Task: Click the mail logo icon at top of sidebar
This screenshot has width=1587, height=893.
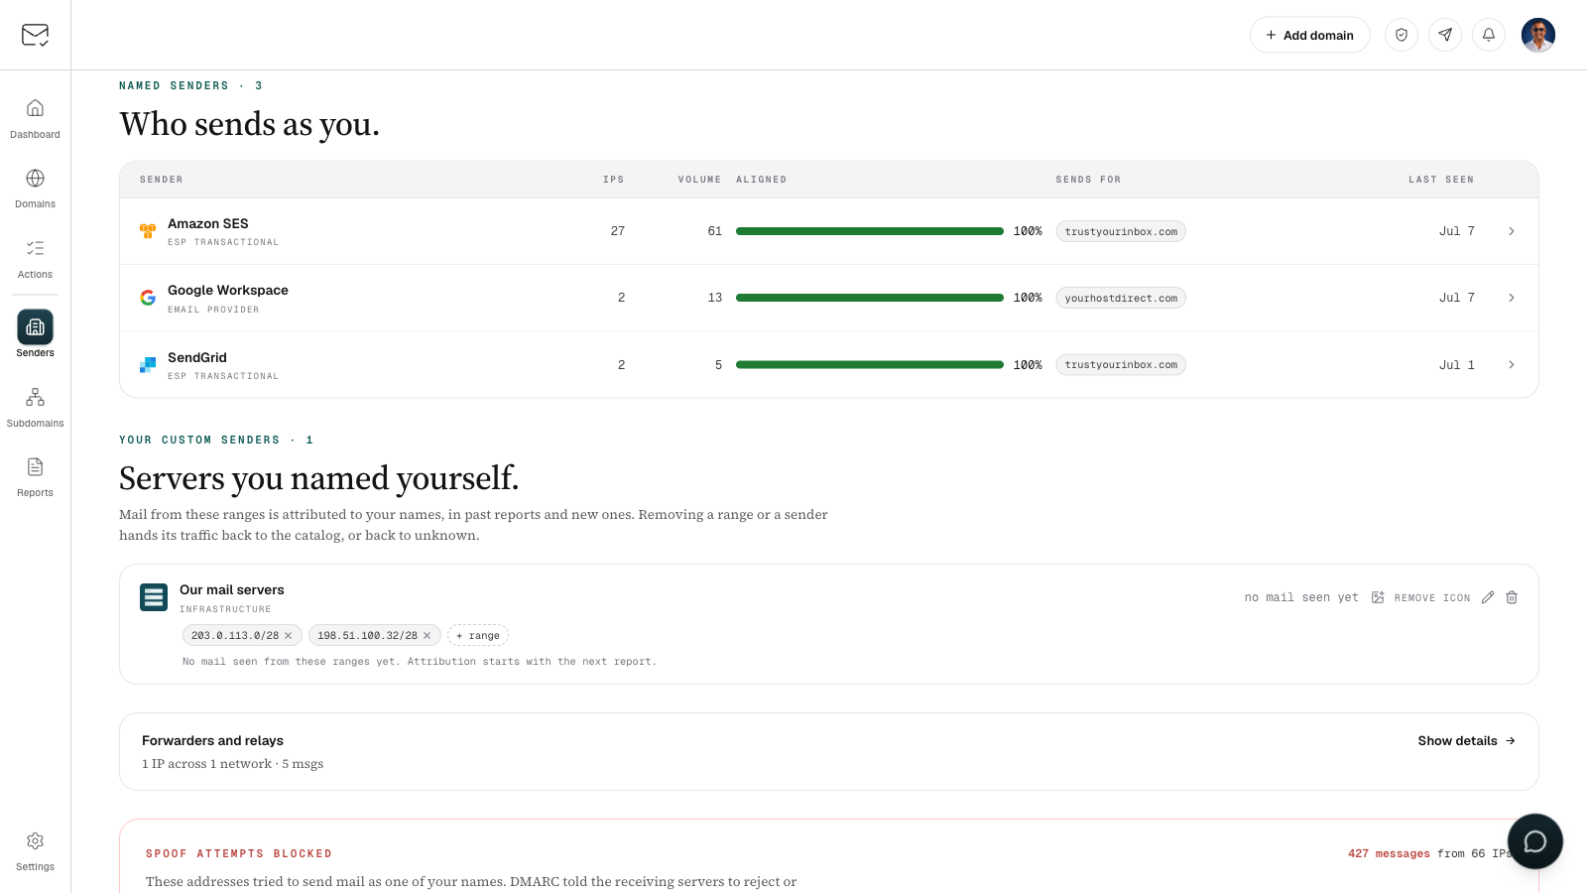Action: [35, 35]
